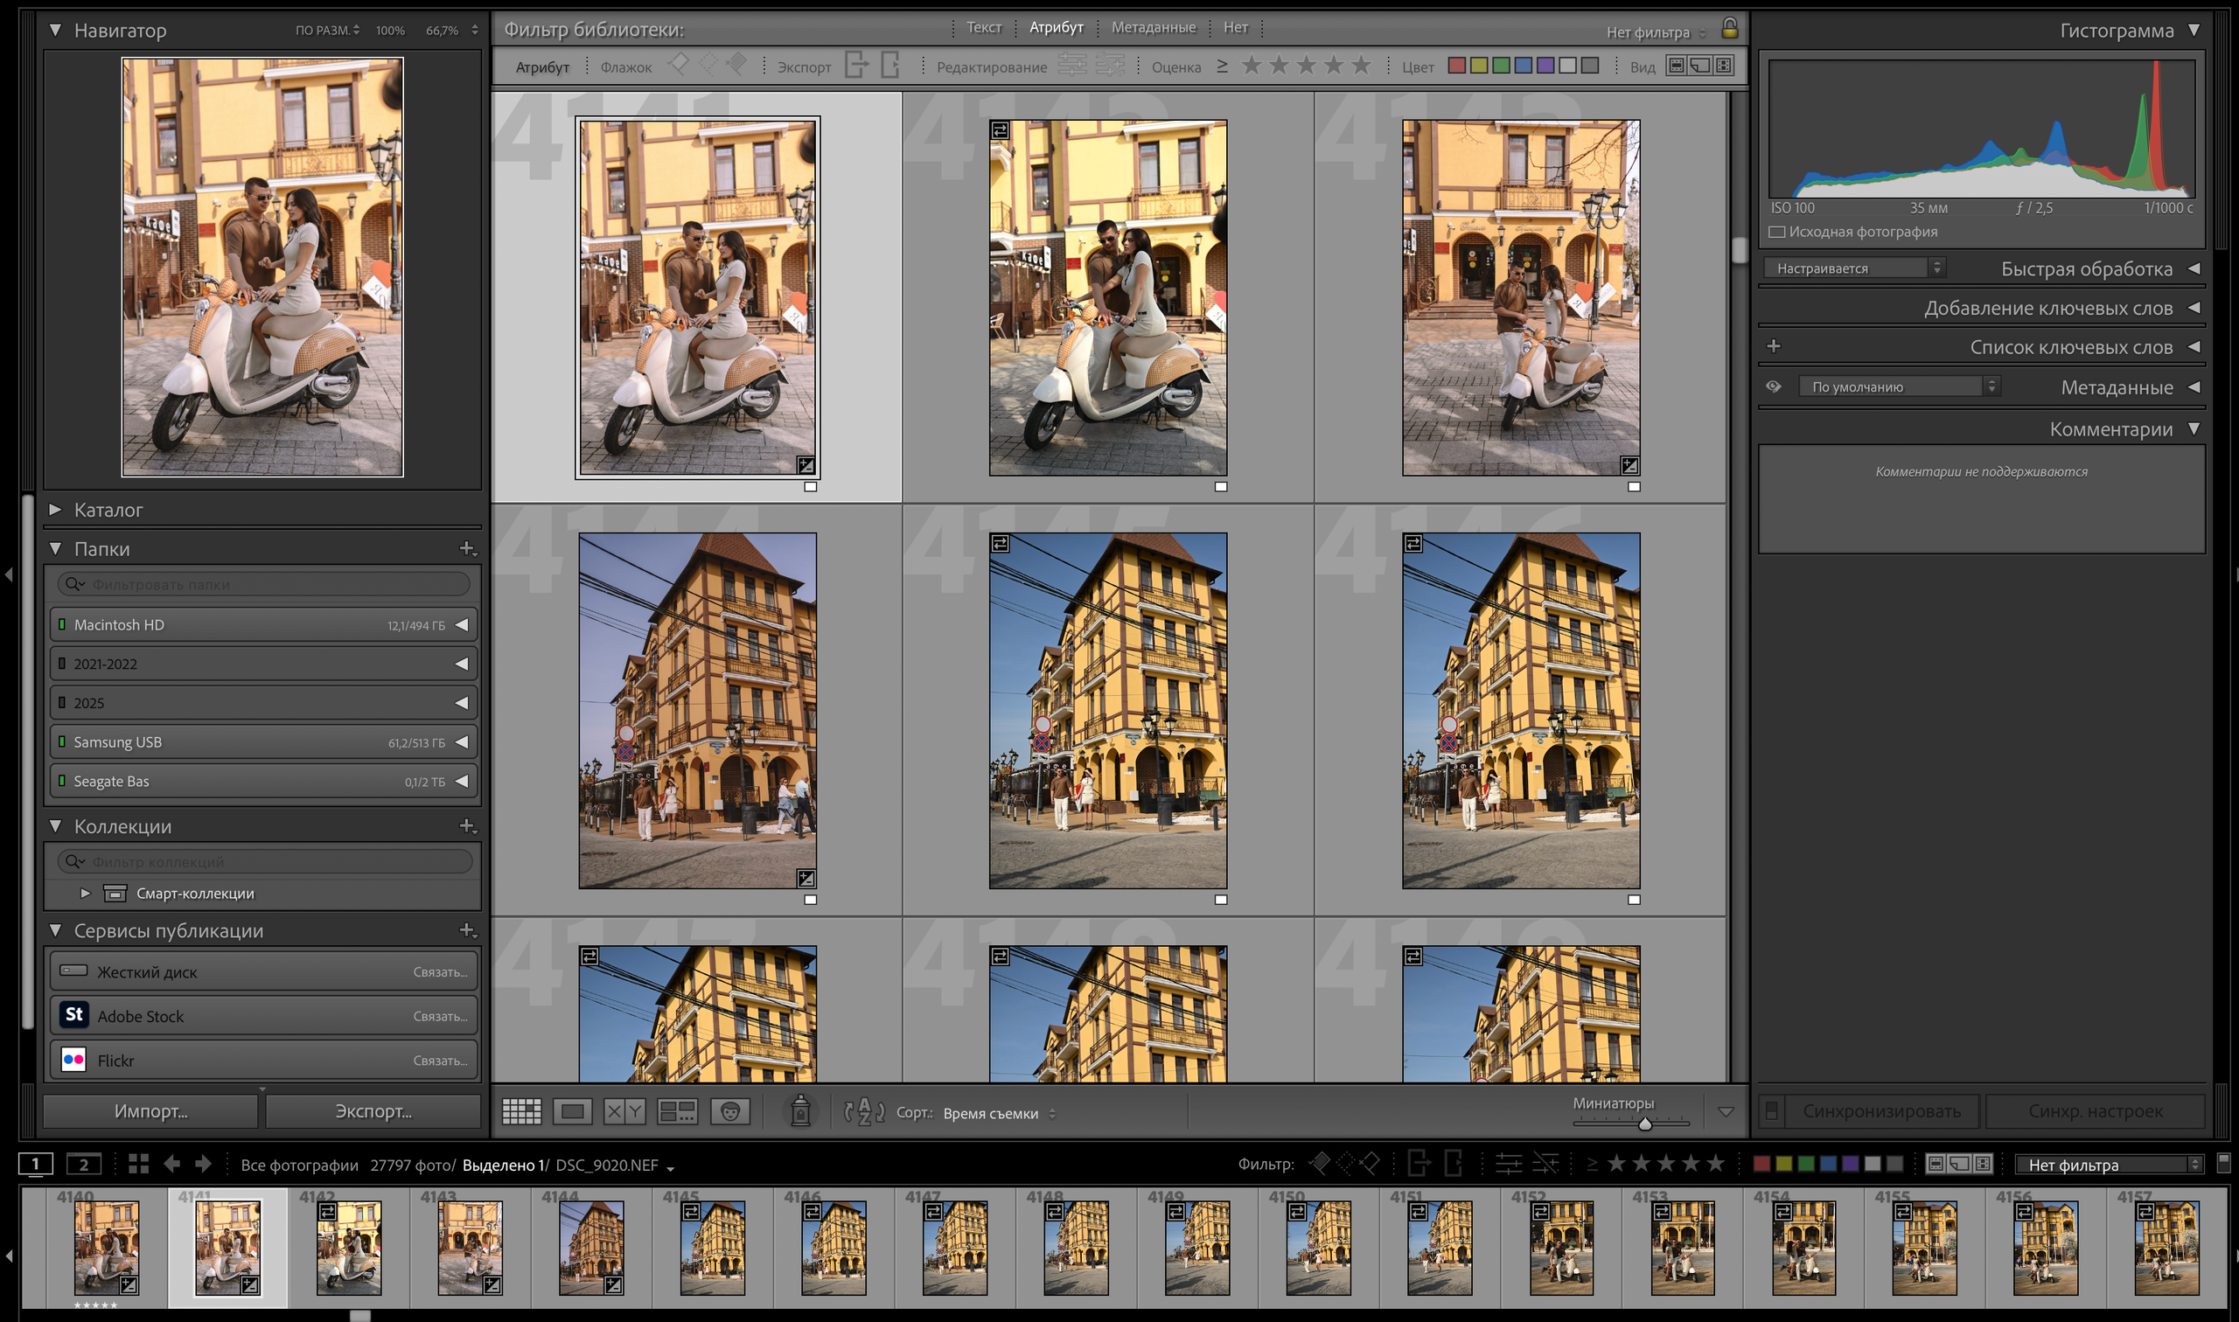Open Survey view icon
Viewport: 2239px width, 1322px height.
[x=676, y=1111]
